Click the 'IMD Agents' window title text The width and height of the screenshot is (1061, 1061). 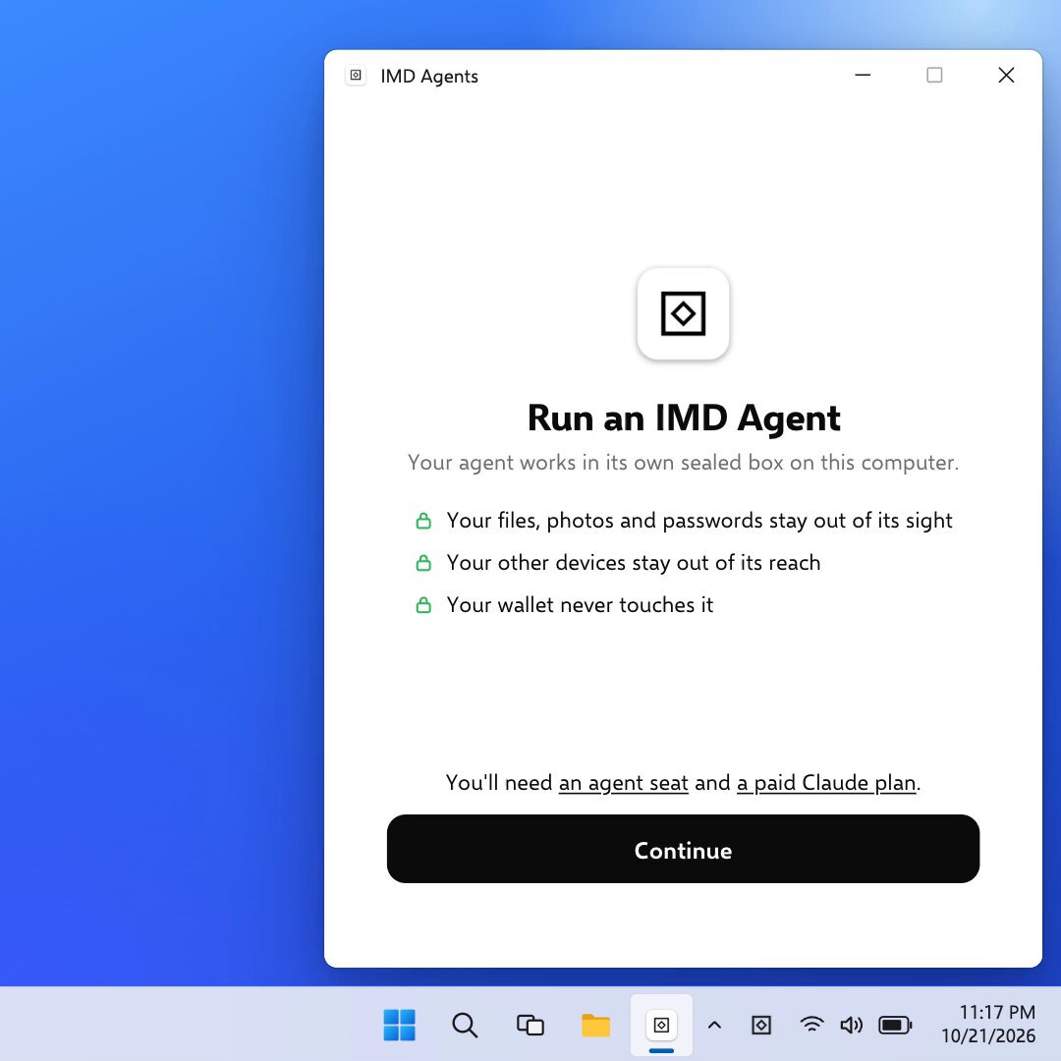429,77
